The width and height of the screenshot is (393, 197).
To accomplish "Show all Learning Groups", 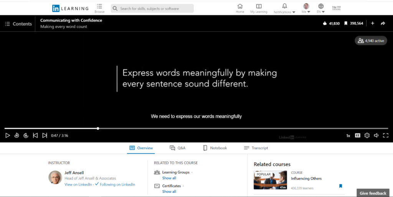I will click(x=169, y=178).
